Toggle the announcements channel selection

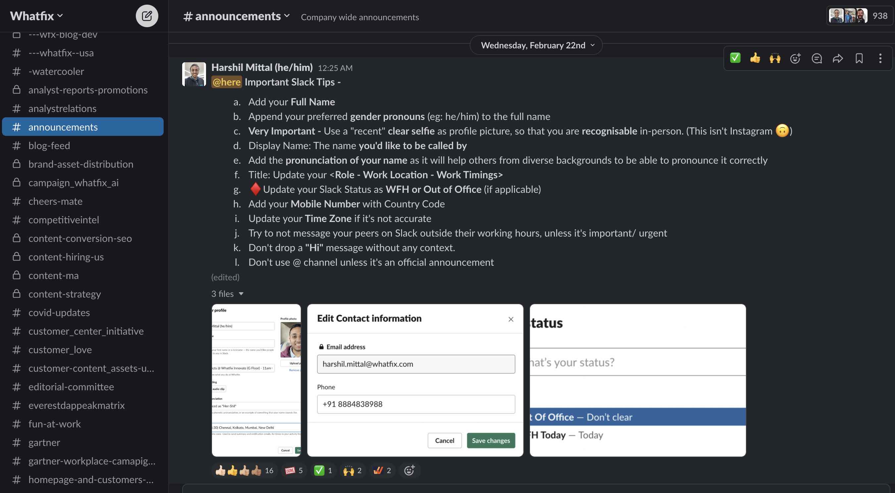tap(82, 126)
